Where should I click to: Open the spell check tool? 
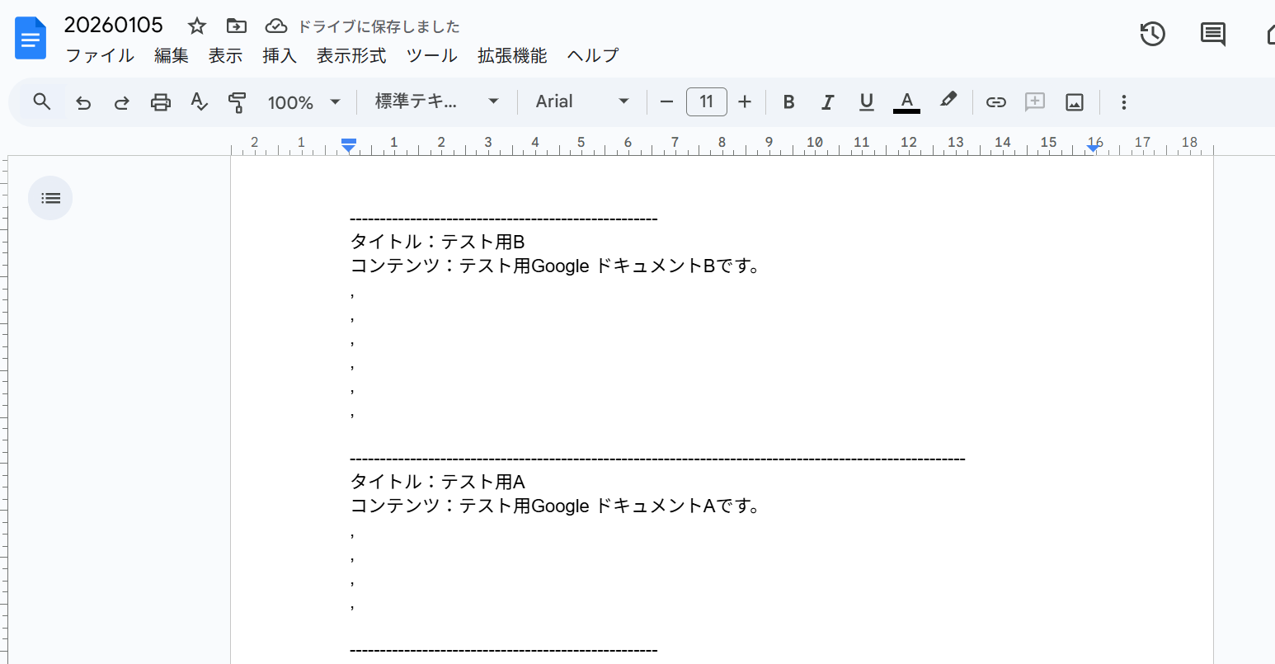[x=199, y=102]
